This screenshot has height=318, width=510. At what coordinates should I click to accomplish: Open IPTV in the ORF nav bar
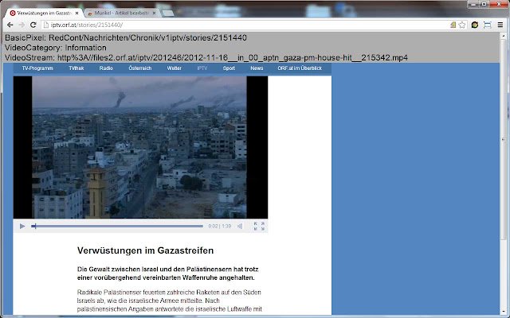point(202,68)
